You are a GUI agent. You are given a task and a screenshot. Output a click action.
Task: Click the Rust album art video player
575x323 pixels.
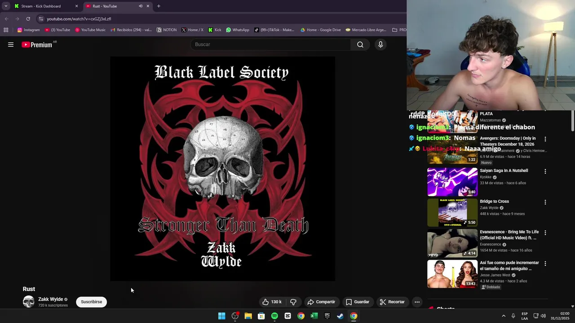pos(222,169)
